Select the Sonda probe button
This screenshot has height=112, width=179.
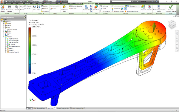click(x=104, y=9)
